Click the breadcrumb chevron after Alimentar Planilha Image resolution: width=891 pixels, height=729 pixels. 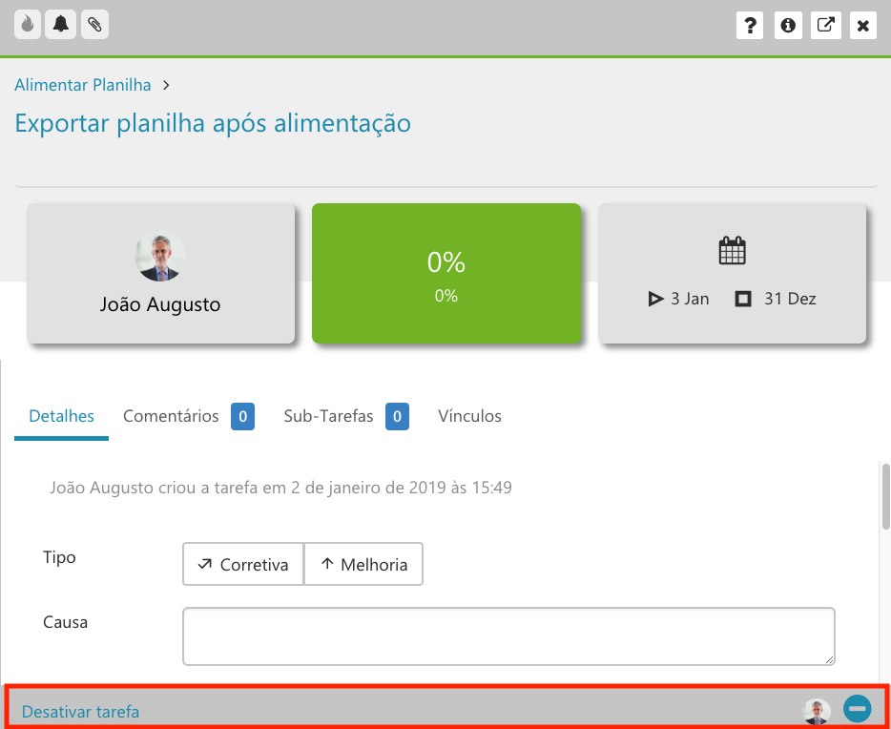click(x=166, y=85)
